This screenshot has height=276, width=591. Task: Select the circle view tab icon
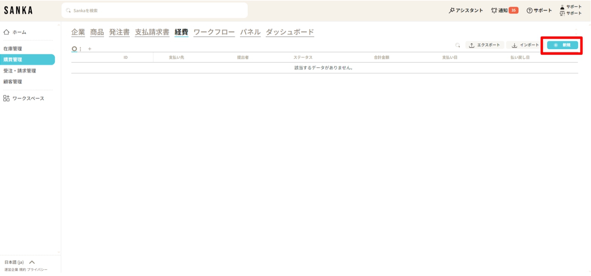click(x=74, y=49)
